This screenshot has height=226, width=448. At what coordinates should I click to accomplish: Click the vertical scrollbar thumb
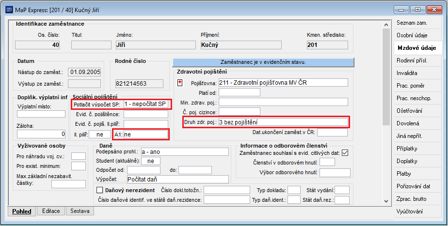coord(386,76)
